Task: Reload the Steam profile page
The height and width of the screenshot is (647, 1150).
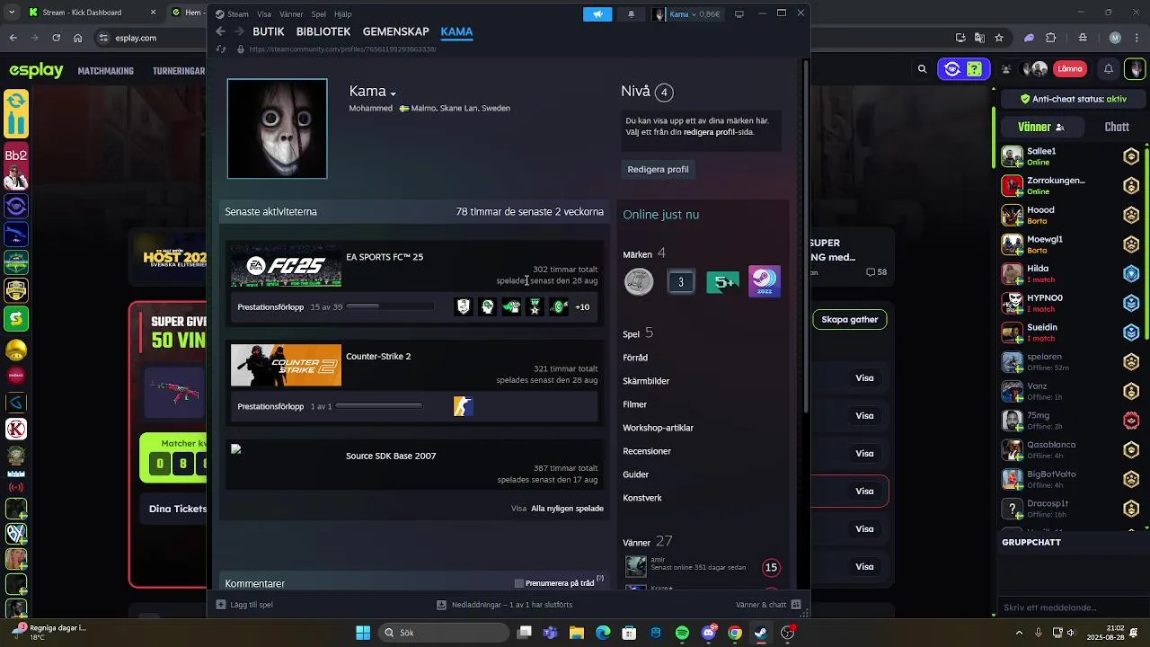Action: [x=221, y=49]
